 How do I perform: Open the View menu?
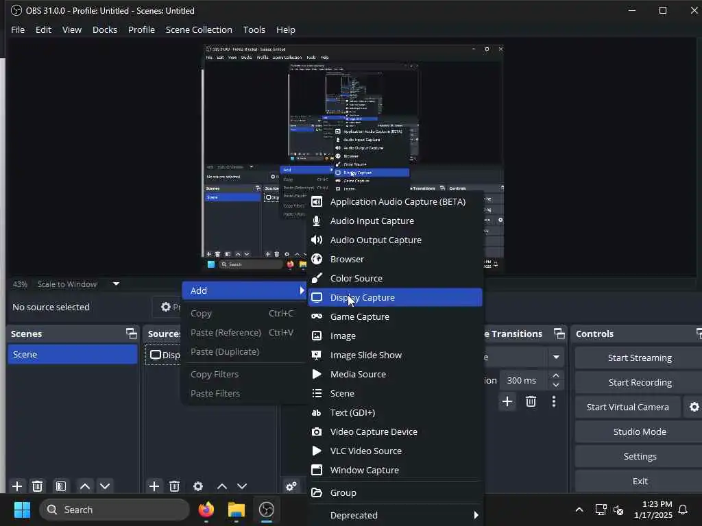(x=71, y=29)
